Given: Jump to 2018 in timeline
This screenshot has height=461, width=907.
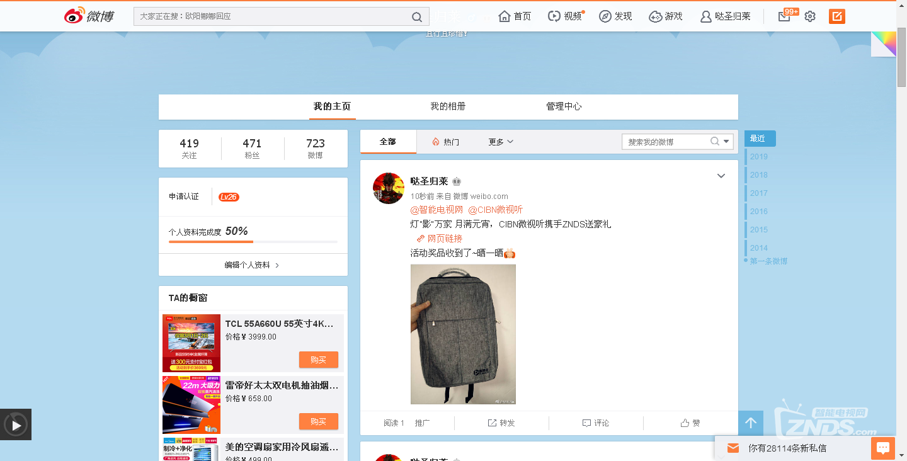Looking at the screenshot, I should 759,175.
